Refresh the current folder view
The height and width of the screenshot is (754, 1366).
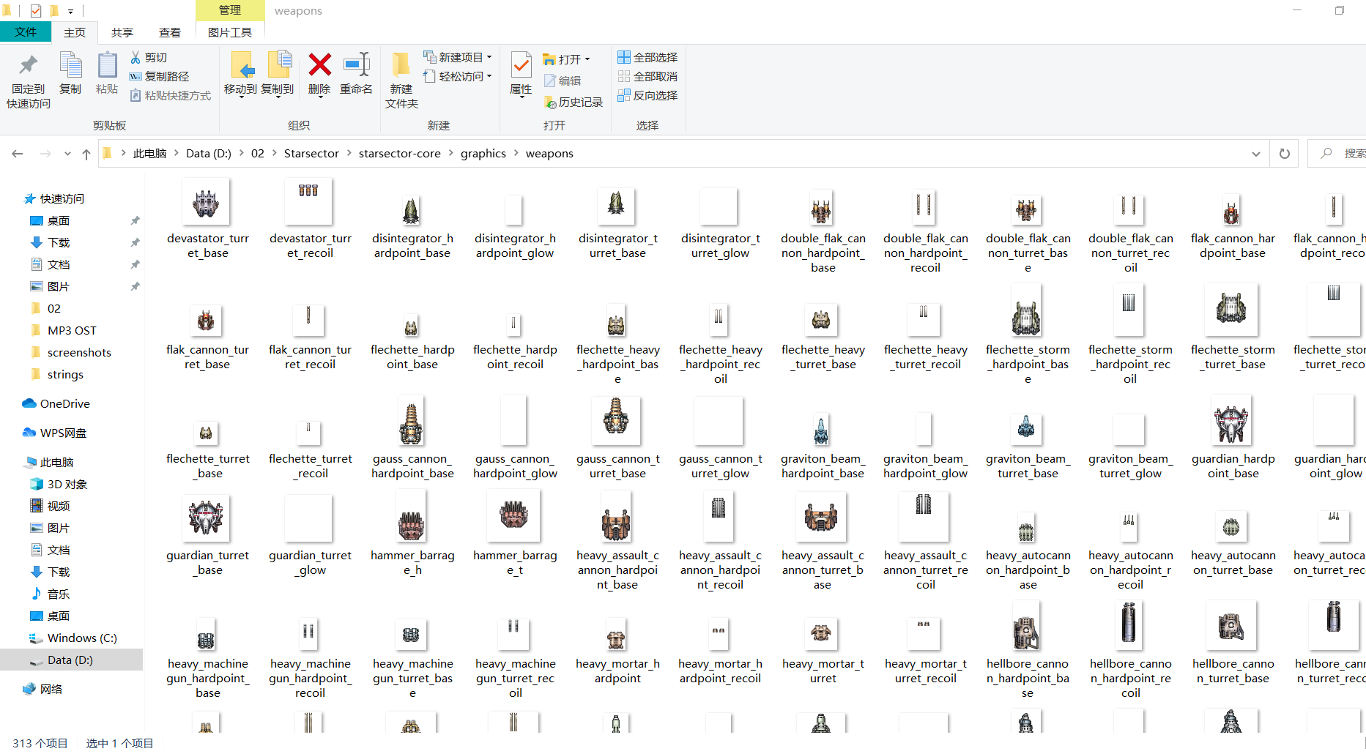pyautogui.click(x=1284, y=154)
